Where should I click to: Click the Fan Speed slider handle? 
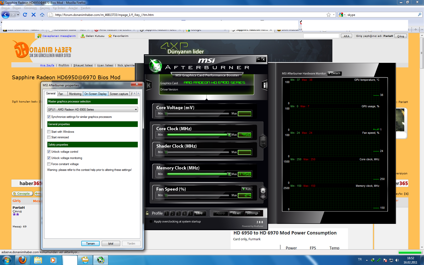pyautogui.click(x=167, y=195)
